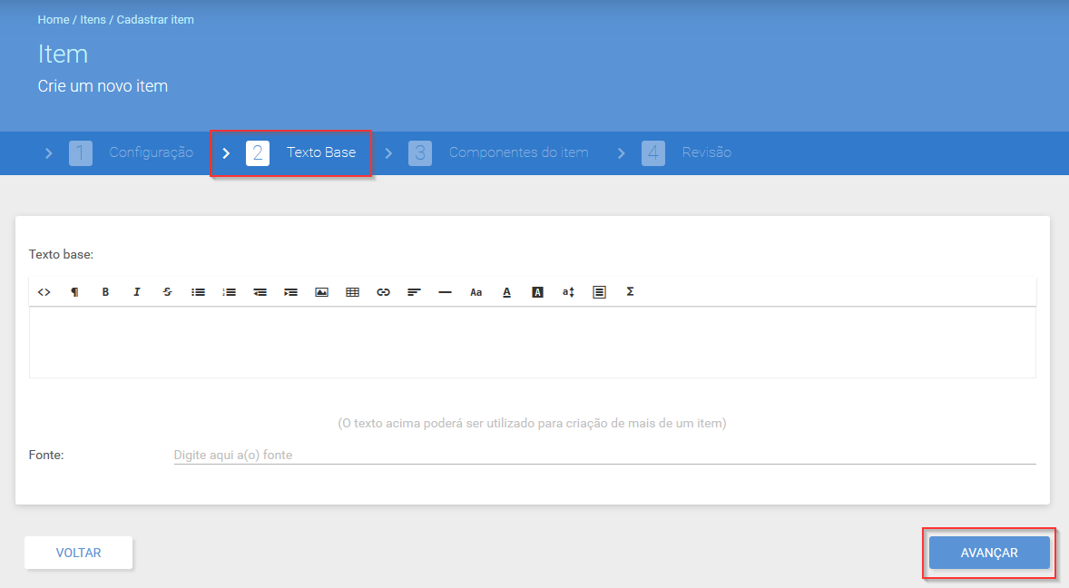Image resolution: width=1069 pixels, height=588 pixels.
Task: Click the VOLTAR button
Action: (78, 553)
